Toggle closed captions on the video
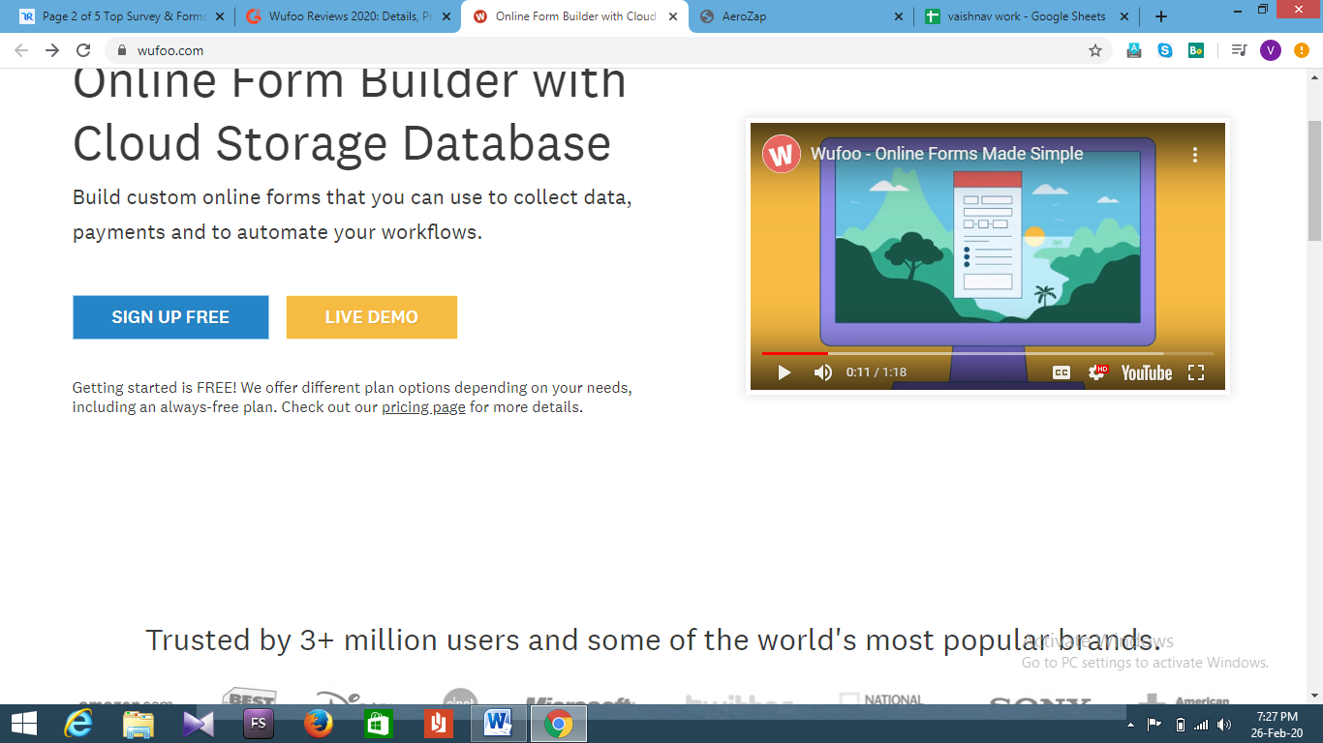The image size is (1323, 743). click(1061, 372)
